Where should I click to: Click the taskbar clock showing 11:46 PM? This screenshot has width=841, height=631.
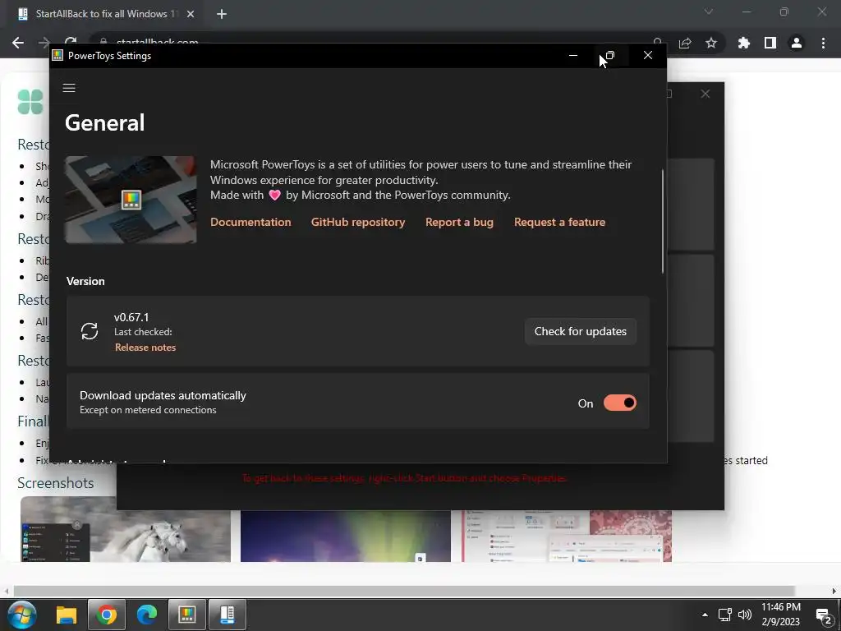point(781,615)
